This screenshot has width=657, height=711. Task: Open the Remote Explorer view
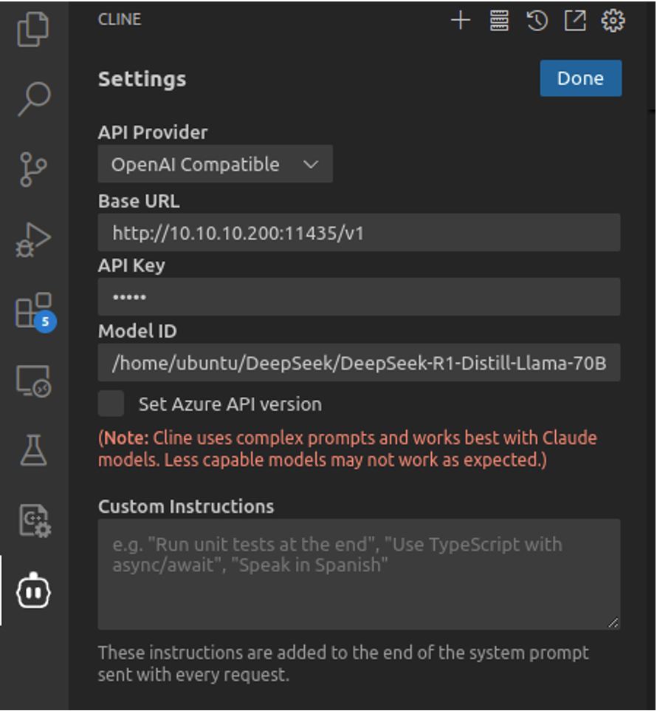click(x=34, y=381)
